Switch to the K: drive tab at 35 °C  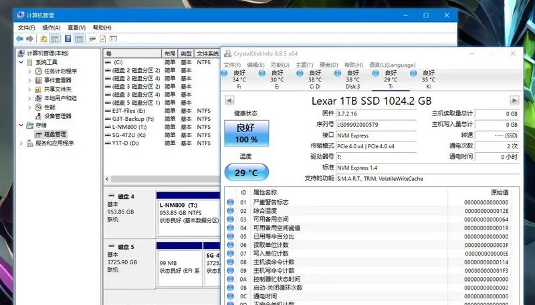pyautogui.click(x=429, y=79)
